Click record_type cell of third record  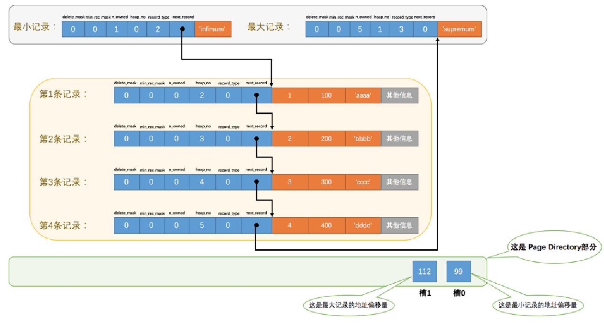pos(228,182)
